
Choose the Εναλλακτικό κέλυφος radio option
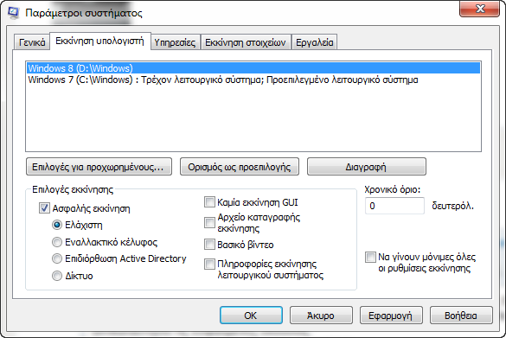click(x=57, y=242)
